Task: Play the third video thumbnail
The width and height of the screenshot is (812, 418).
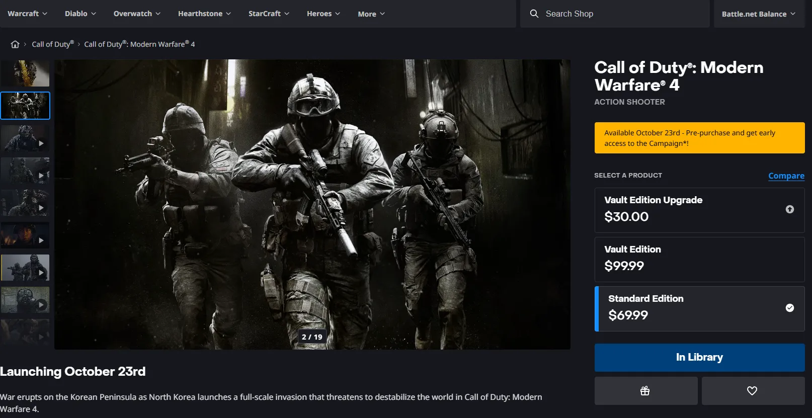Action: click(x=25, y=138)
